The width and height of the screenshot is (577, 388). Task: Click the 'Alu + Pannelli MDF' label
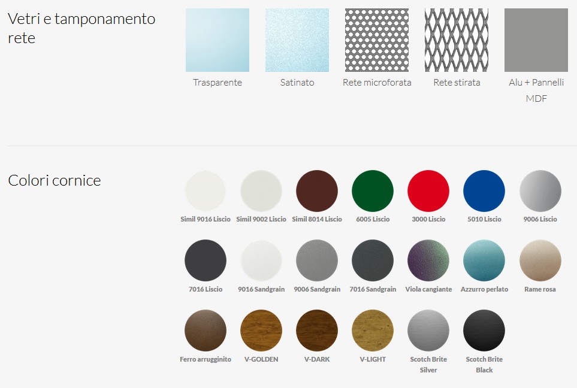click(536, 90)
